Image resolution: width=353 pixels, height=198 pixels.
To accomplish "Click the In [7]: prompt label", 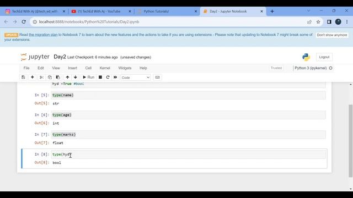I will coord(42,134).
